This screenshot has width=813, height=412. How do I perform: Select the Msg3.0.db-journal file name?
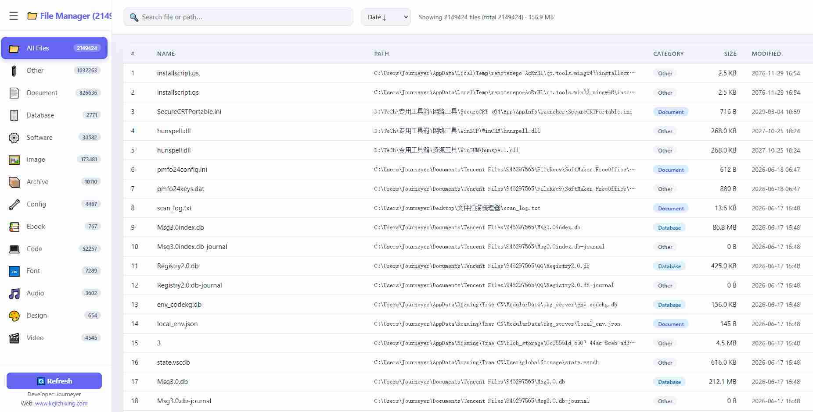pos(184,401)
